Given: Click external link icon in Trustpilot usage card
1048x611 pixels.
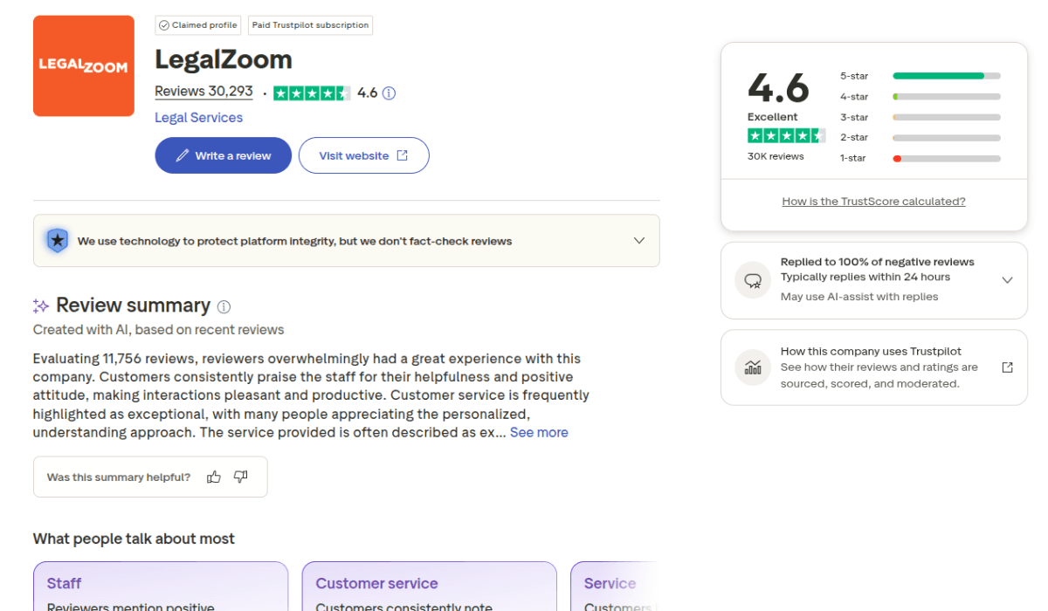Looking at the screenshot, I should tap(1007, 367).
